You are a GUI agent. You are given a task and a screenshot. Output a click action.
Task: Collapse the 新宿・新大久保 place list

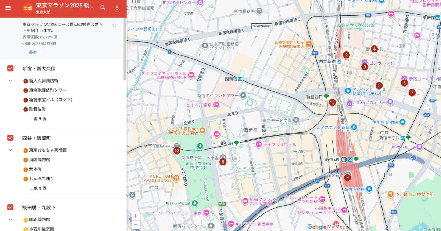click(x=11, y=81)
